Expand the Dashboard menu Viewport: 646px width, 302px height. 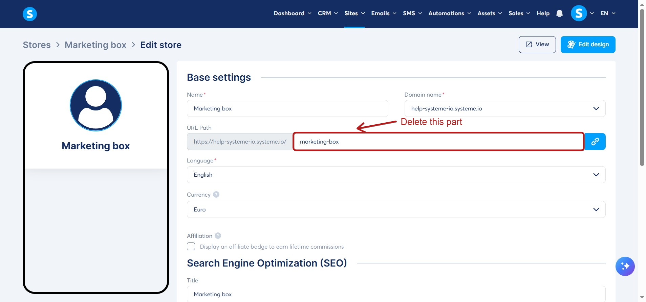[293, 14]
